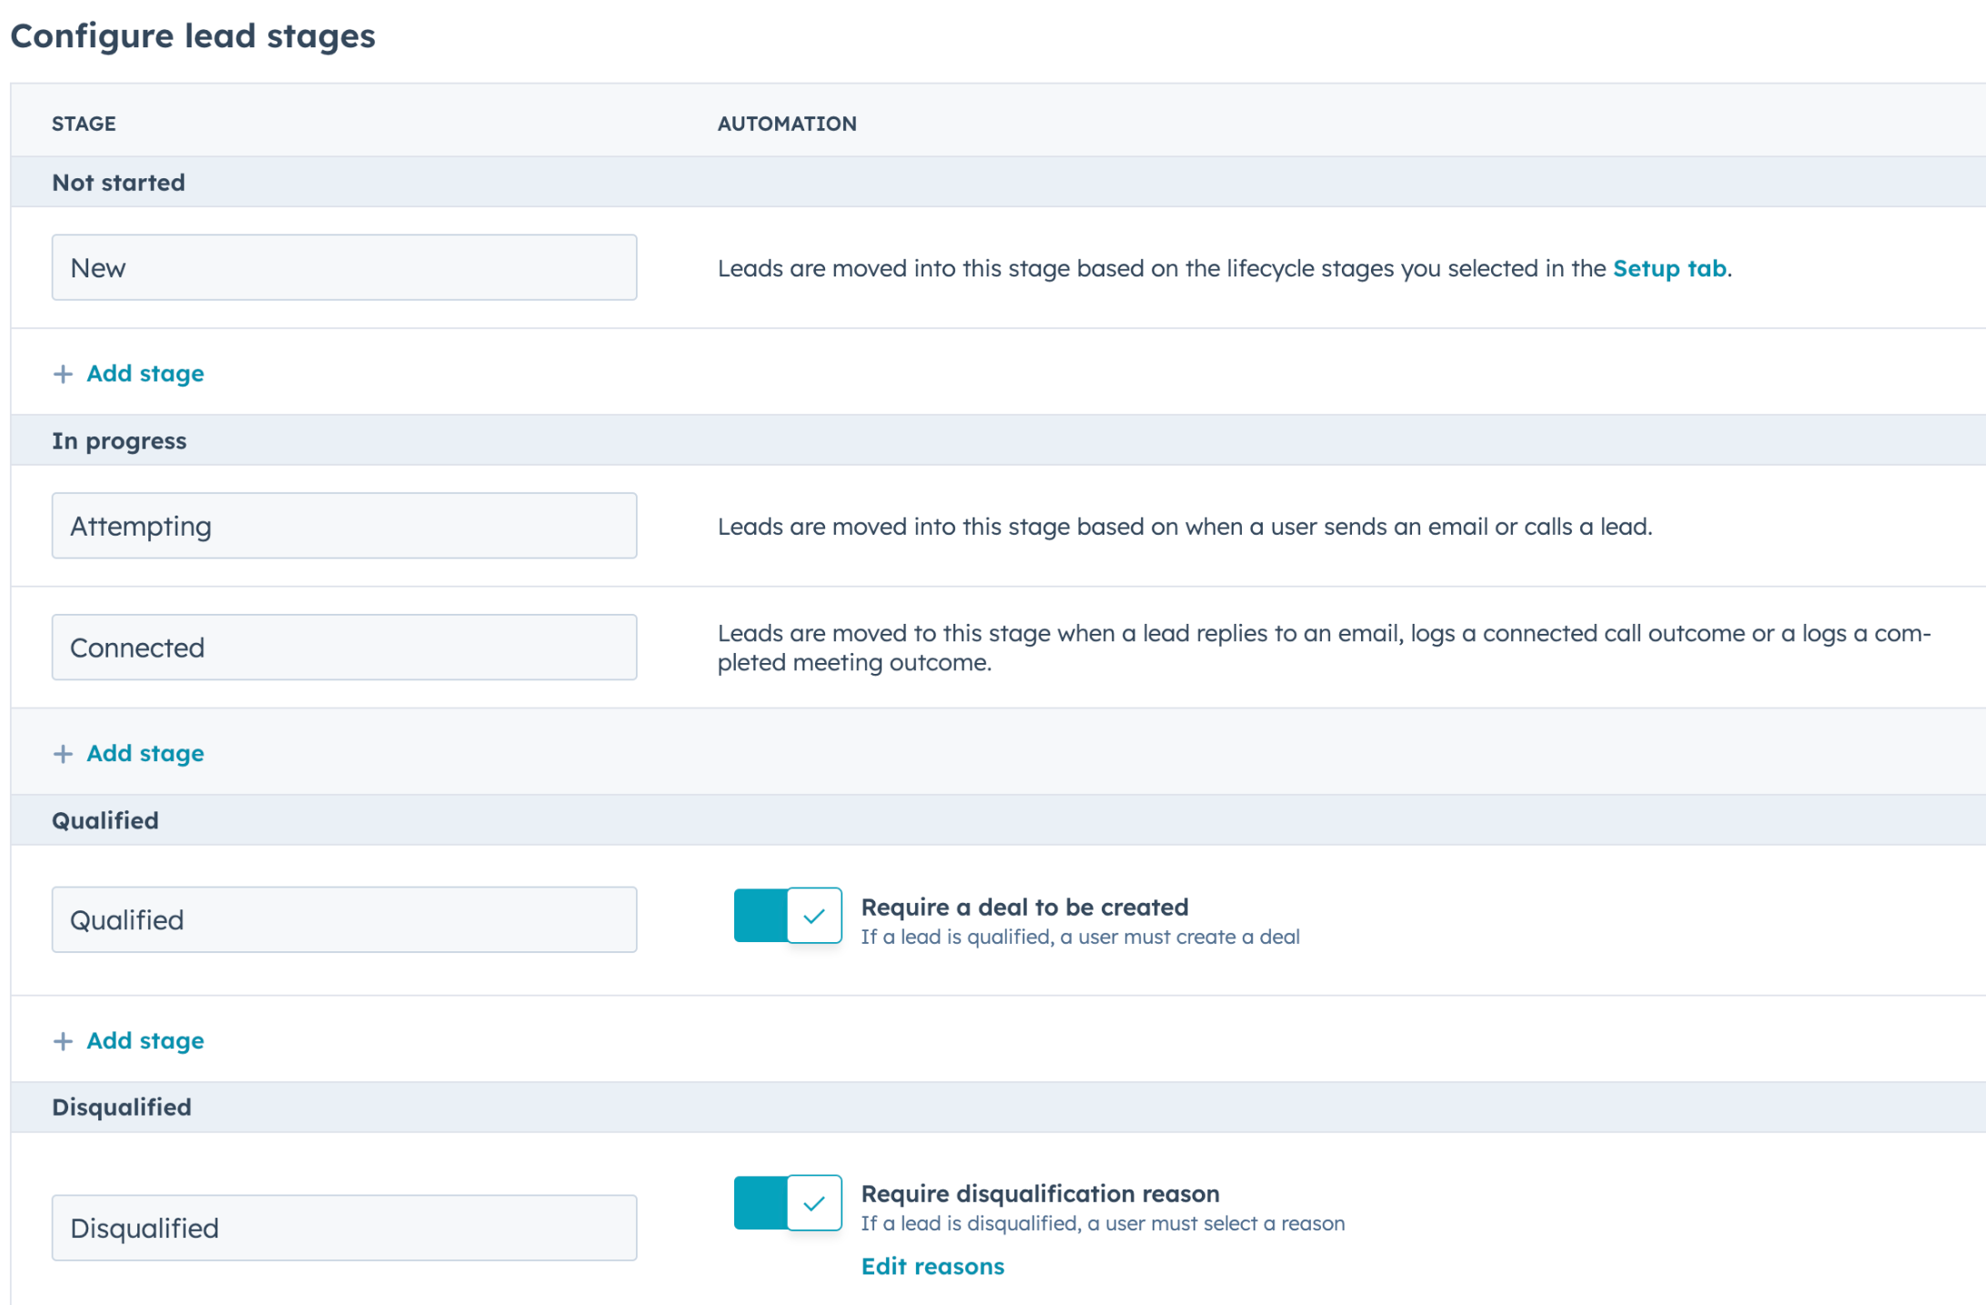Toggle Require a deal to be created
The width and height of the screenshot is (1986, 1305).
pos(787,915)
